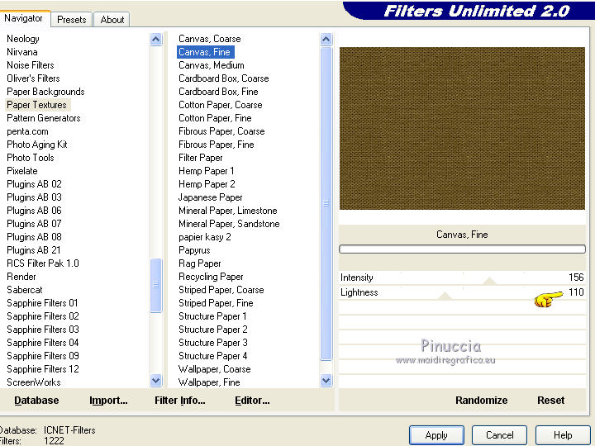
Task: Select Paper Backgrounds category
Action: [45, 92]
